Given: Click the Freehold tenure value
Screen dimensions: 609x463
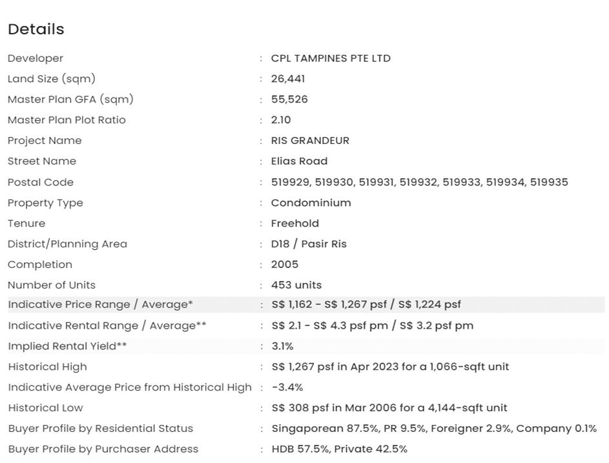Looking at the screenshot, I should (294, 223).
